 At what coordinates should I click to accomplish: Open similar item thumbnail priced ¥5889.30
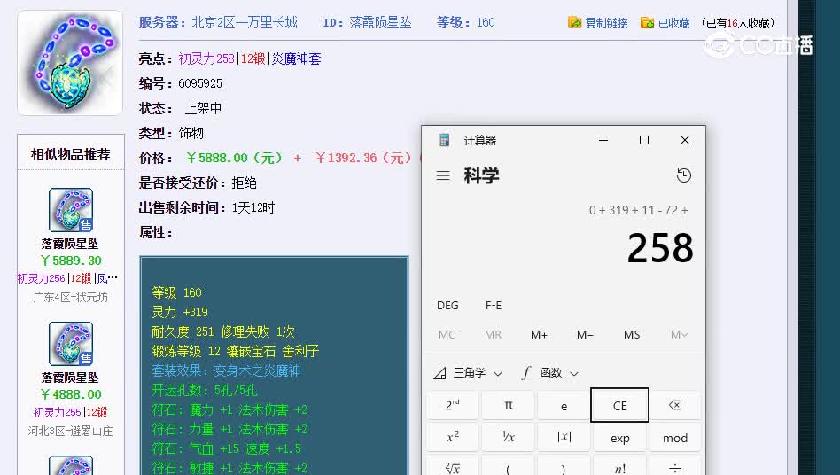coord(71,210)
